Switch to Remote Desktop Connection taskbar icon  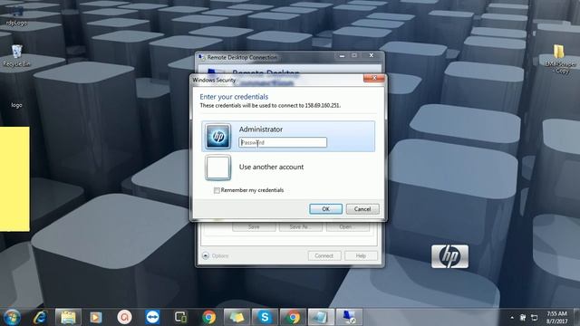[349, 317]
